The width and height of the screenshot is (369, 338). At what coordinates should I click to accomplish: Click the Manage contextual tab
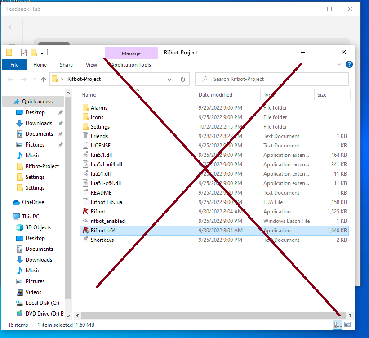point(131,53)
